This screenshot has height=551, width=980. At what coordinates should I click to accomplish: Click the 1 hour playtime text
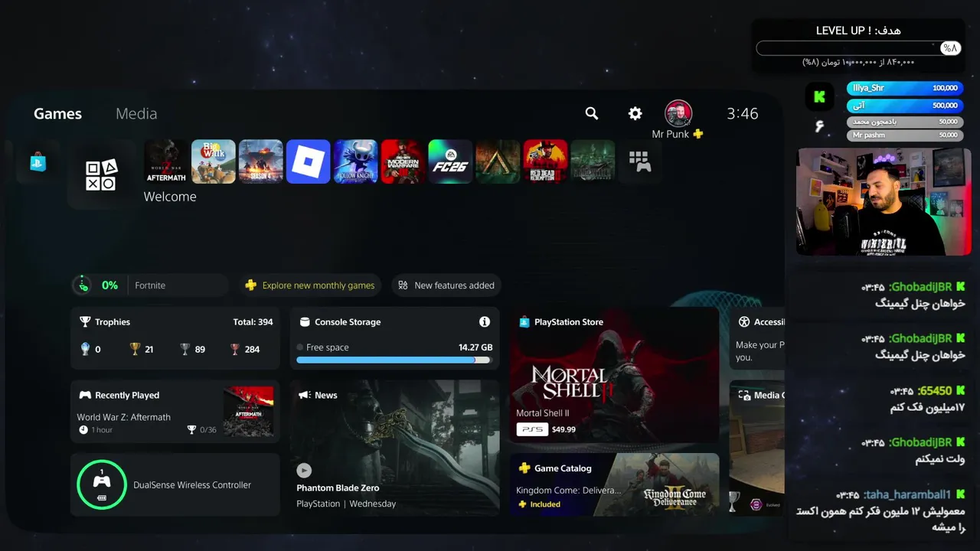[x=102, y=430]
